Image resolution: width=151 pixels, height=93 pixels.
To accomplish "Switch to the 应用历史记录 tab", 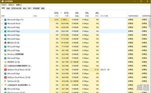I will 16,8.
